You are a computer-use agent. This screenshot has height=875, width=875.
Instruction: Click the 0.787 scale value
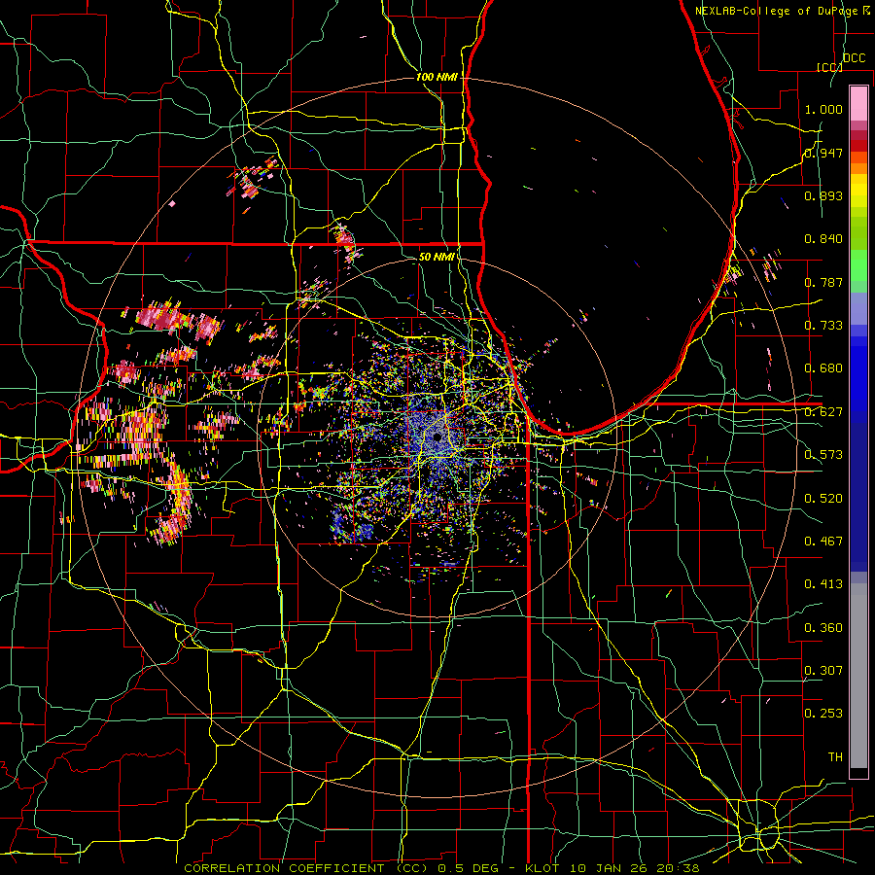(823, 282)
